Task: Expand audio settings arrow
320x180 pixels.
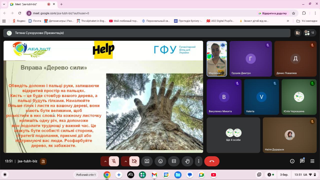Action: click(105, 161)
